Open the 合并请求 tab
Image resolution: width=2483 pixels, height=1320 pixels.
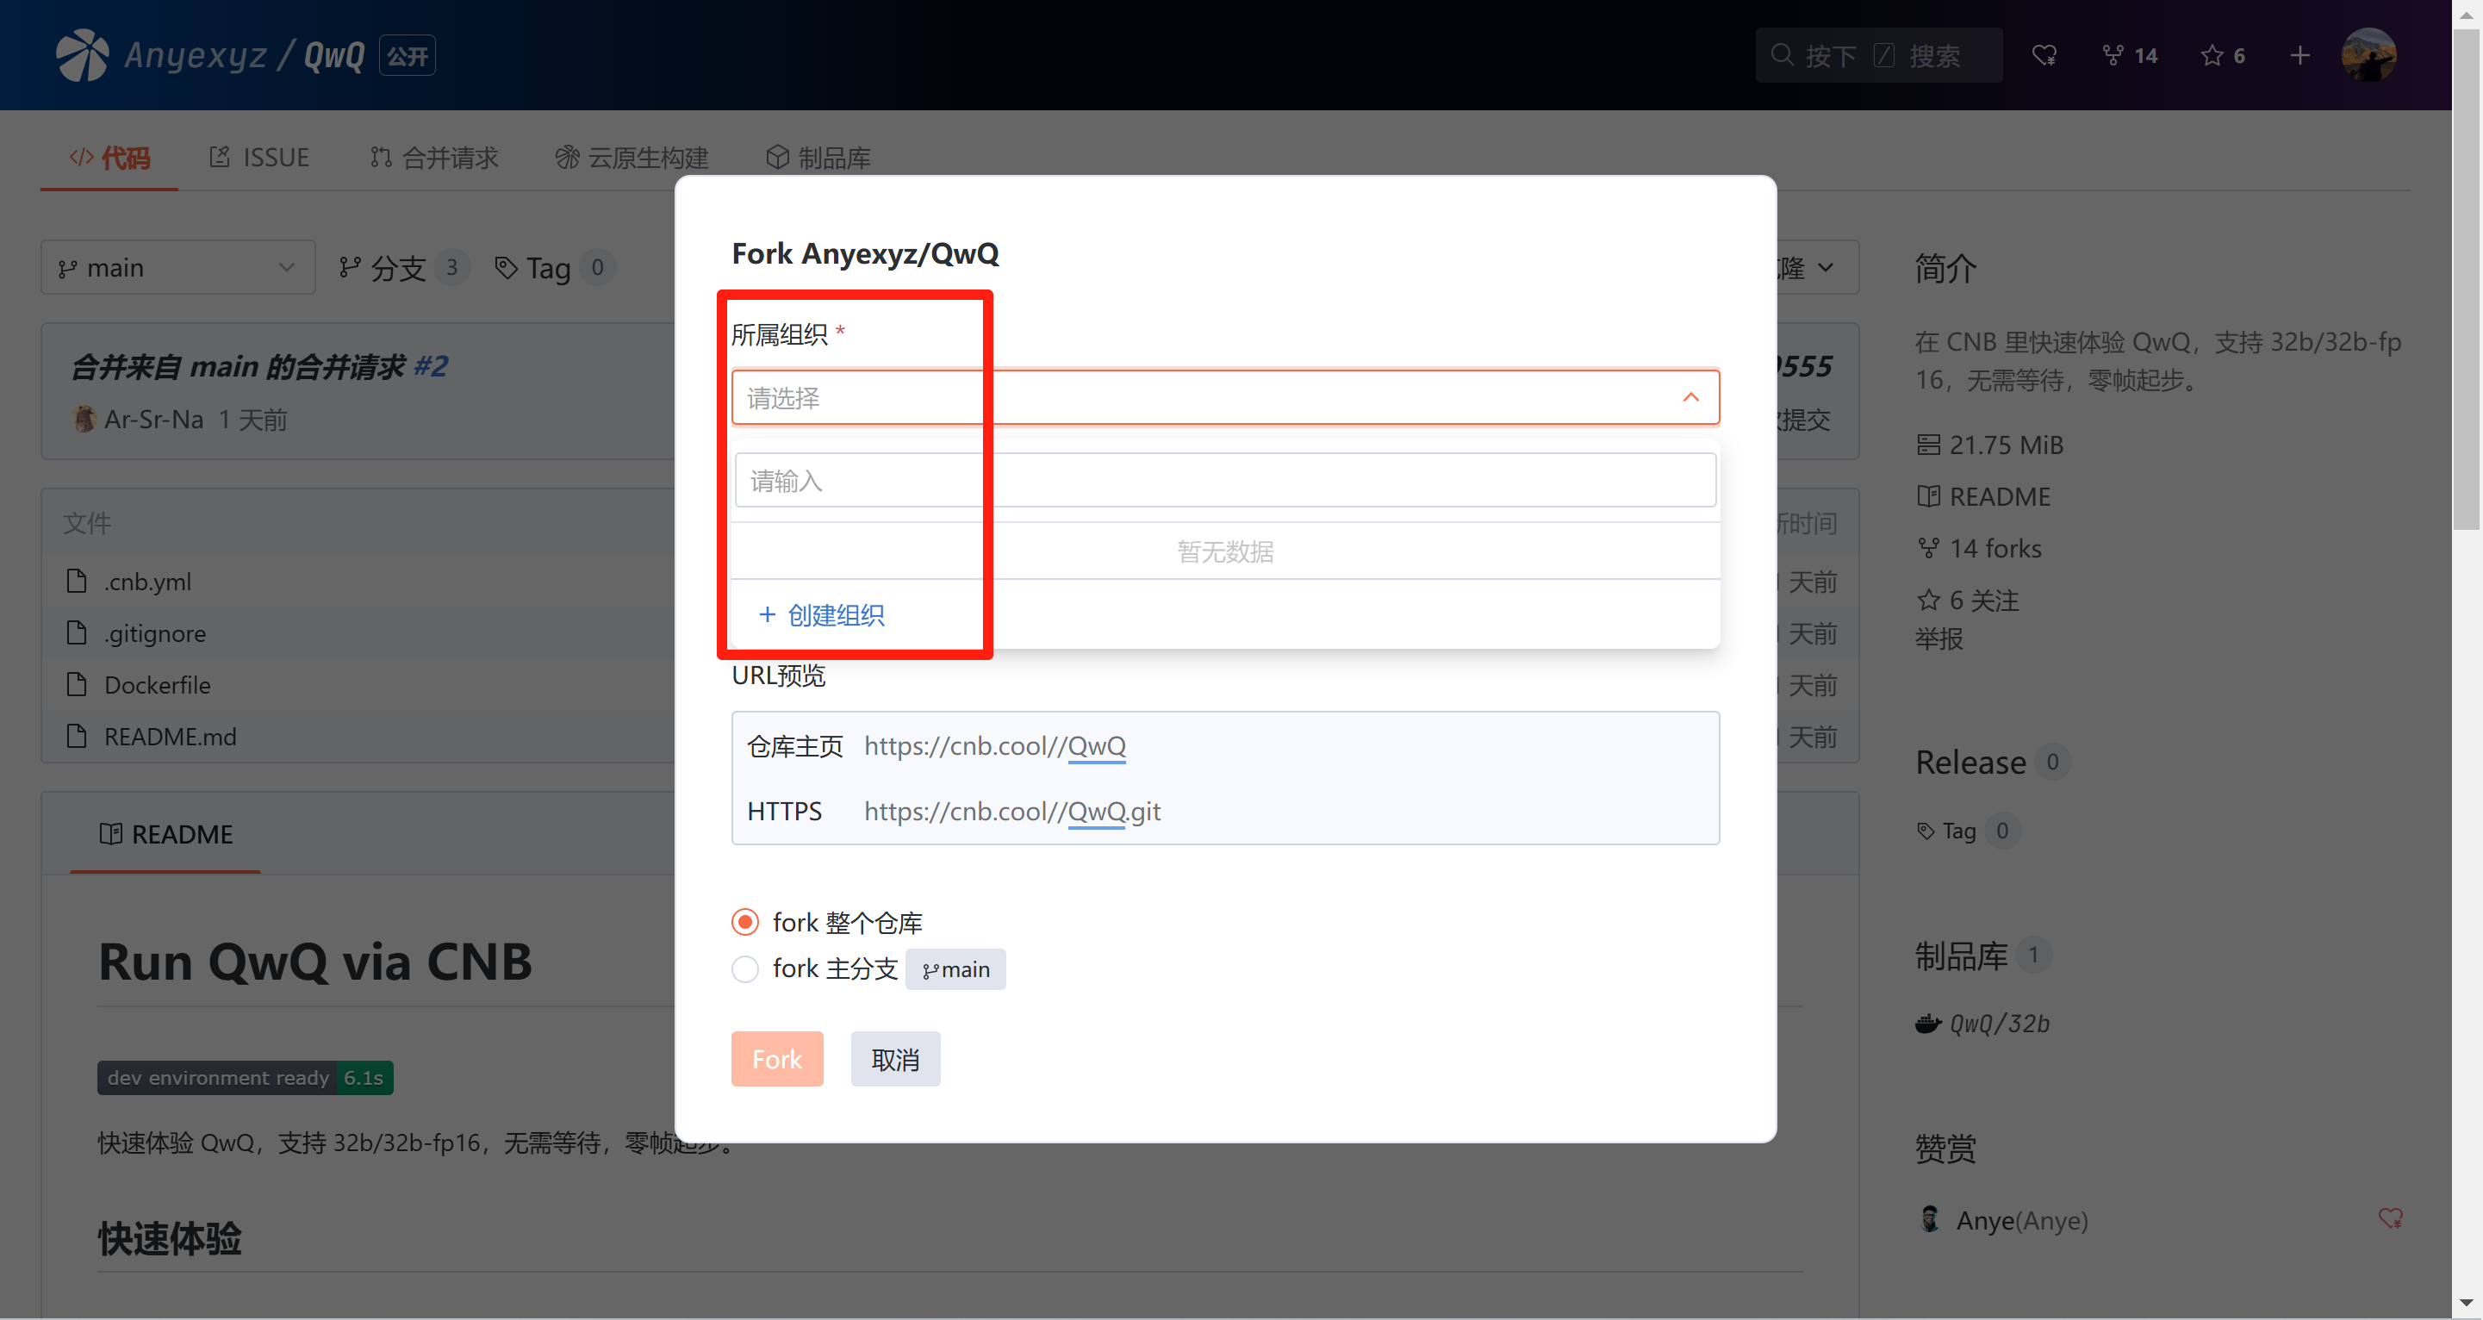tap(433, 157)
